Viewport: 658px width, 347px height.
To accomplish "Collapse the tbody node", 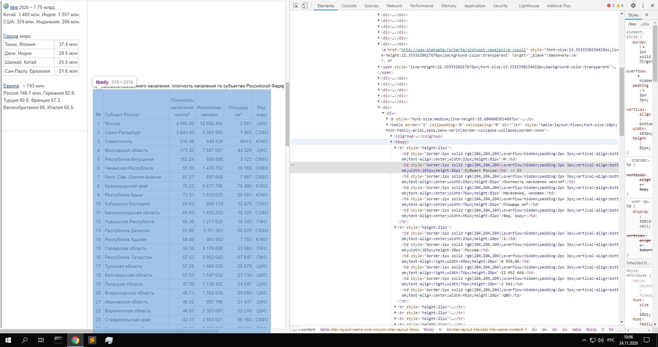I will [391, 142].
